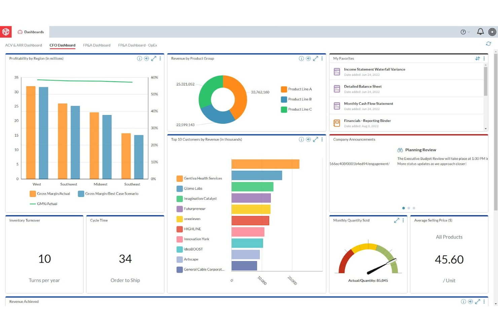498x332 pixels.
Task: Click the Financials Reporting Binder icon
Action: [x=337, y=123]
